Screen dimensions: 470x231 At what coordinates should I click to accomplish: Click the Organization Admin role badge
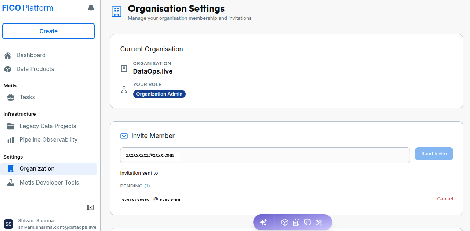[x=159, y=94]
